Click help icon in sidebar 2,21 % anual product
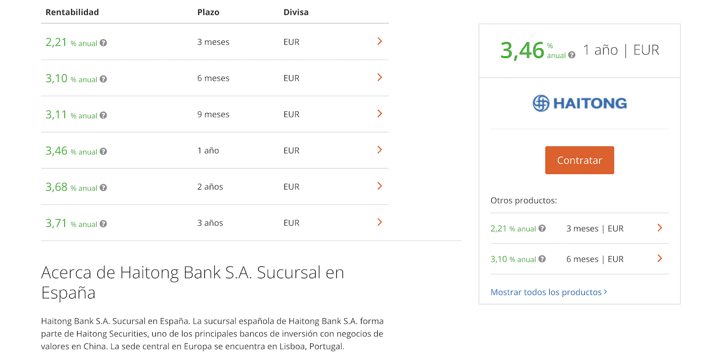The image size is (706, 358). (x=542, y=228)
